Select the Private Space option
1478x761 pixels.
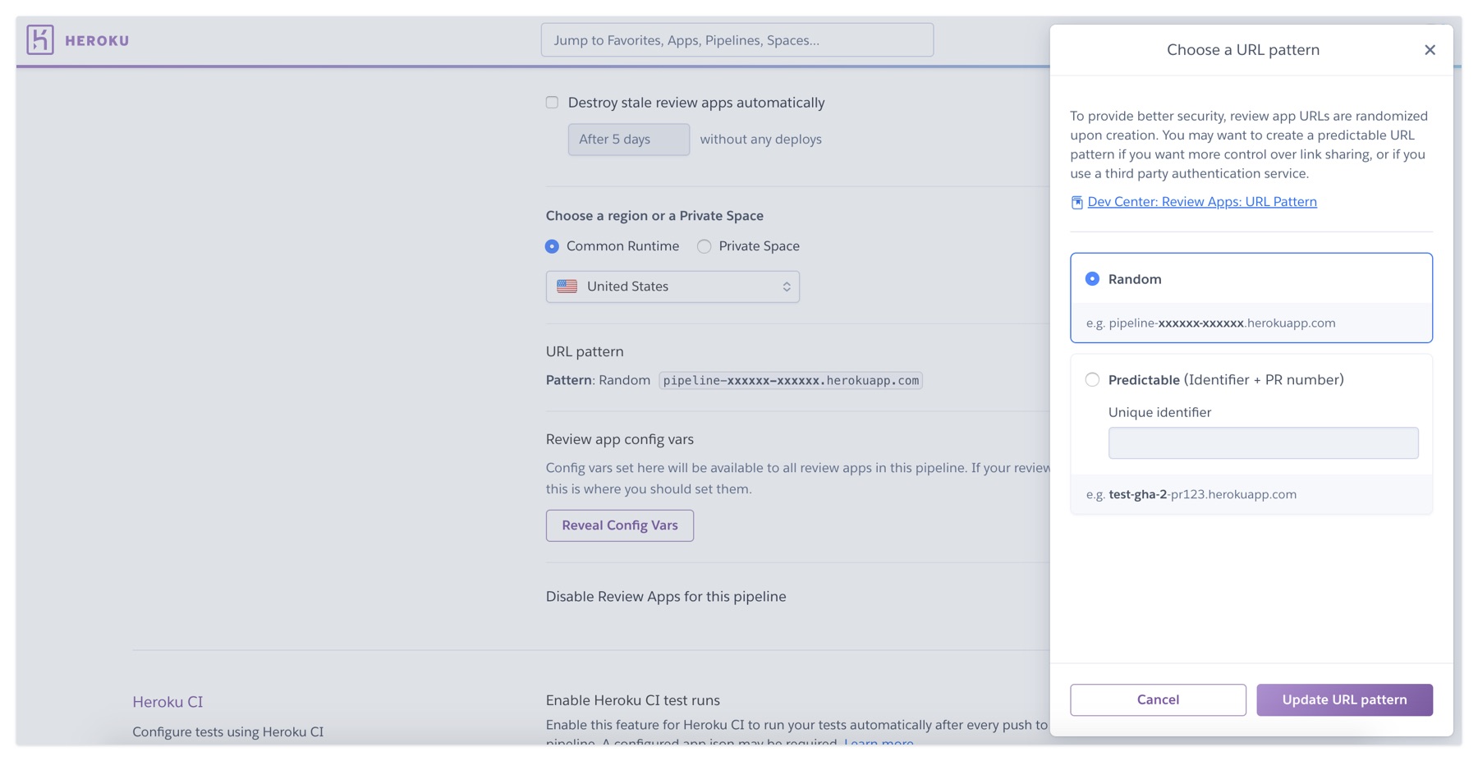tap(705, 246)
